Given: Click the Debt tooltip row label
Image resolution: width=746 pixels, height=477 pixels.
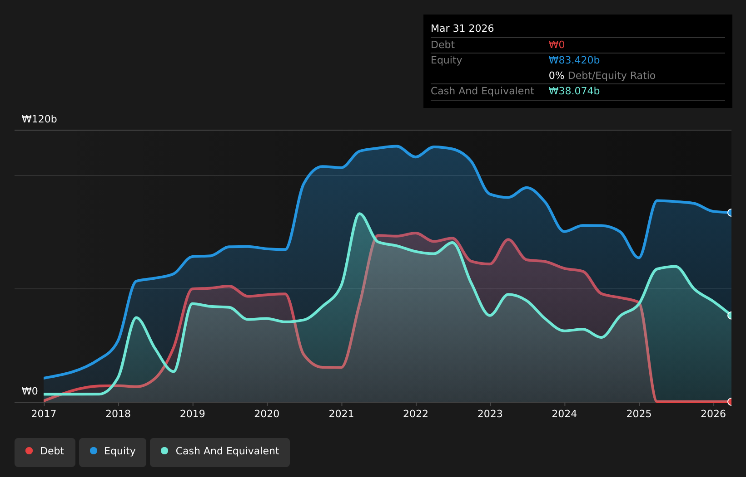Looking at the screenshot, I should pos(443,45).
